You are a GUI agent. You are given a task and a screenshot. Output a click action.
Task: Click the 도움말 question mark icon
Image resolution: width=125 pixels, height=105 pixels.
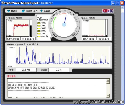pos(41,11)
